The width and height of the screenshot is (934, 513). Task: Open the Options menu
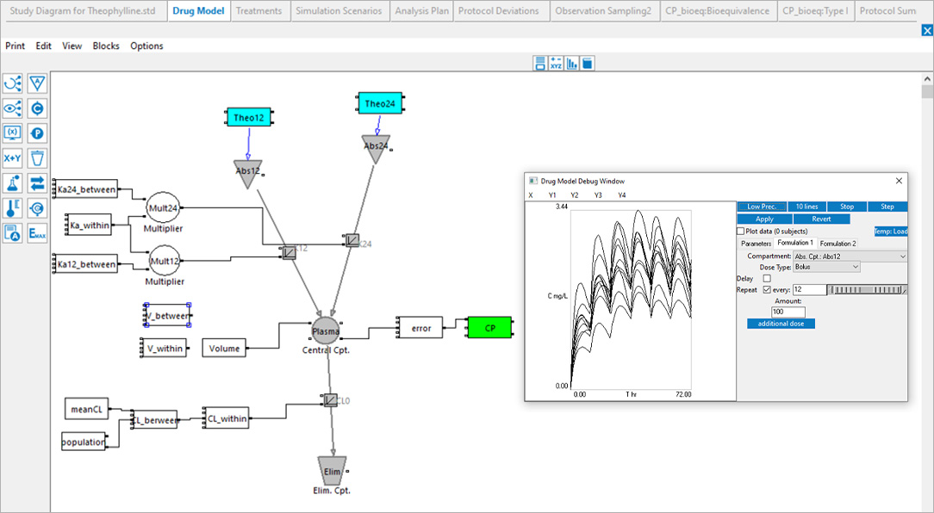(146, 46)
